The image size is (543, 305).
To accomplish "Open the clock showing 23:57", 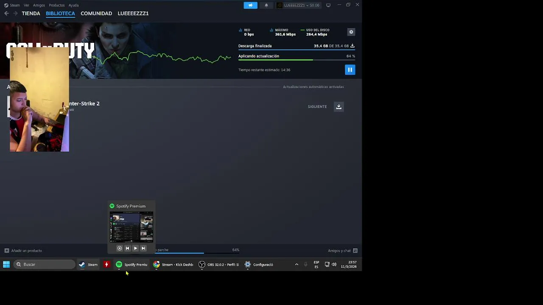I will click(349, 264).
